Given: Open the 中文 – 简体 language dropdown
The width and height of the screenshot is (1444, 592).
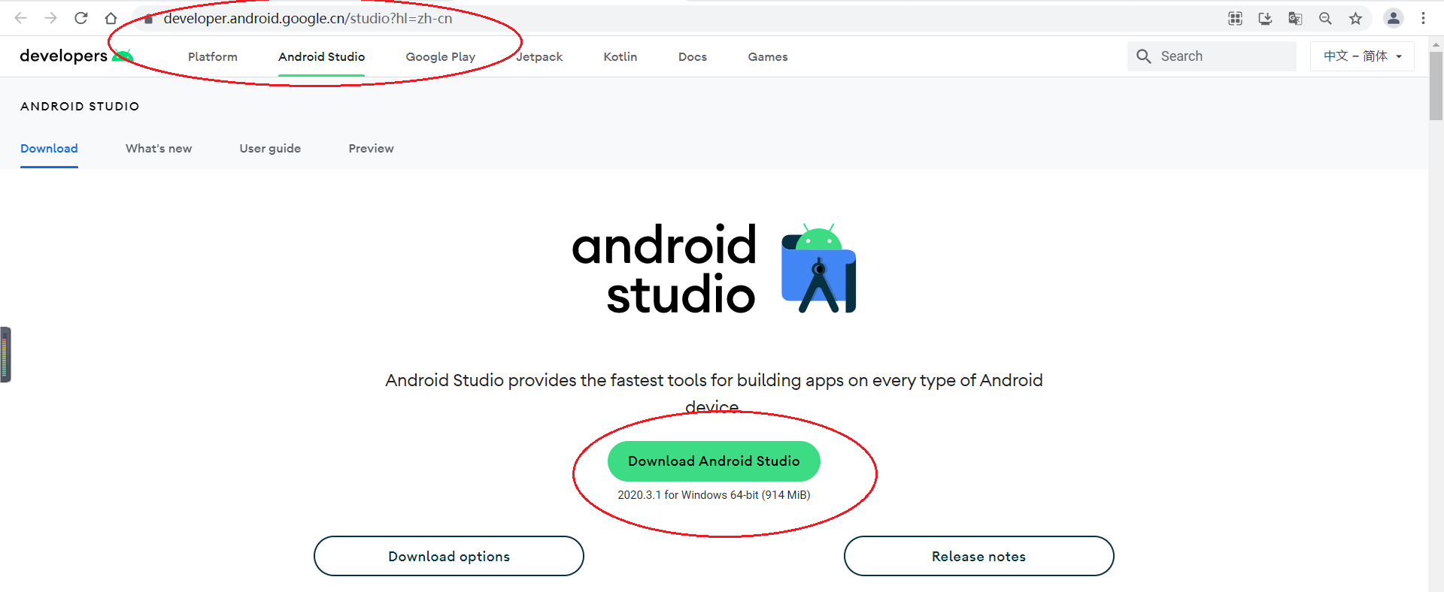Looking at the screenshot, I should (x=1362, y=56).
